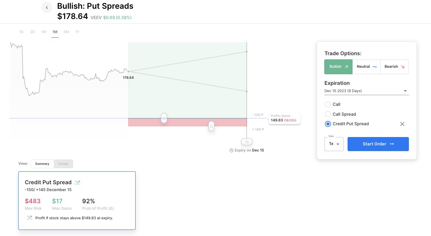Switch chart to 1W timeframe
The width and height of the screenshot is (431, 236).
(44, 32)
